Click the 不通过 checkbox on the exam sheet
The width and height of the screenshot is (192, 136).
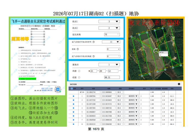coord(52,82)
